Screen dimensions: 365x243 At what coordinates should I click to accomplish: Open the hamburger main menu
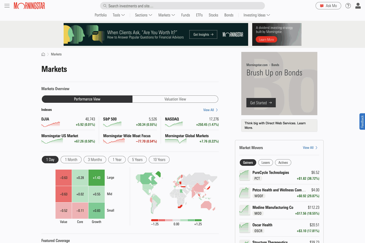coord(7,6)
